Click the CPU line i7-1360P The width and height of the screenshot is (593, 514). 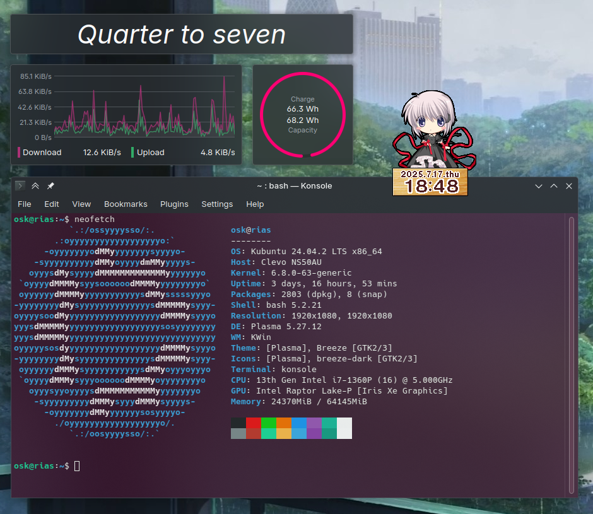pos(342,380)
